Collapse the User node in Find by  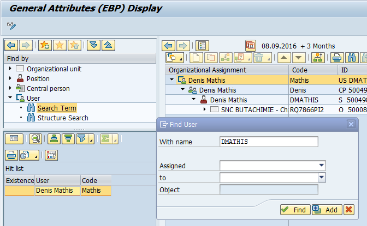coord(10,98)
